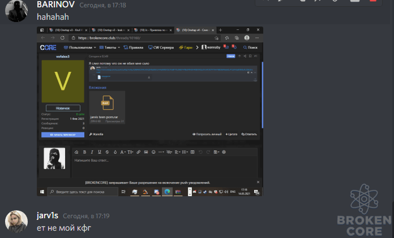The image size is (394, 238).
Task: Click the insert link icon in editor toolbar
Action: pos(139,152)
